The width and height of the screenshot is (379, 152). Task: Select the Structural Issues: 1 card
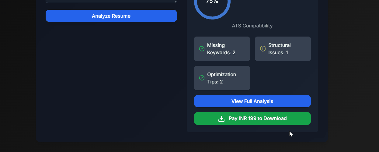(283, 49)
